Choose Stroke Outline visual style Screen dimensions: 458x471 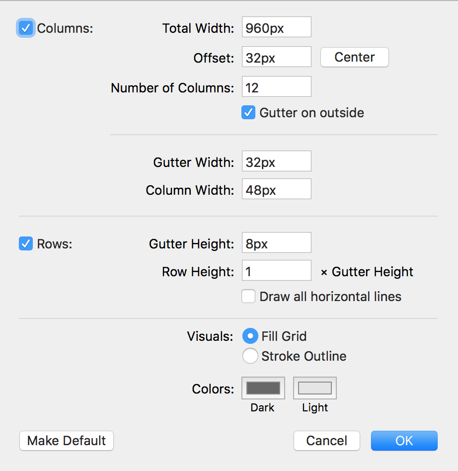(x=250, y=356)
